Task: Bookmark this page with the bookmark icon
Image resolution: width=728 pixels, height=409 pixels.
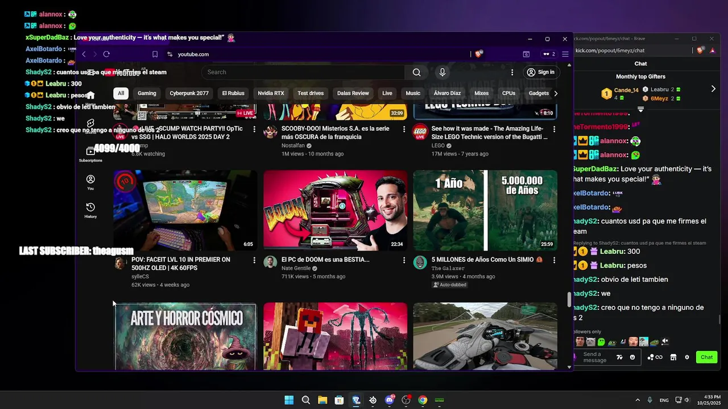Action: pos(155,54)
